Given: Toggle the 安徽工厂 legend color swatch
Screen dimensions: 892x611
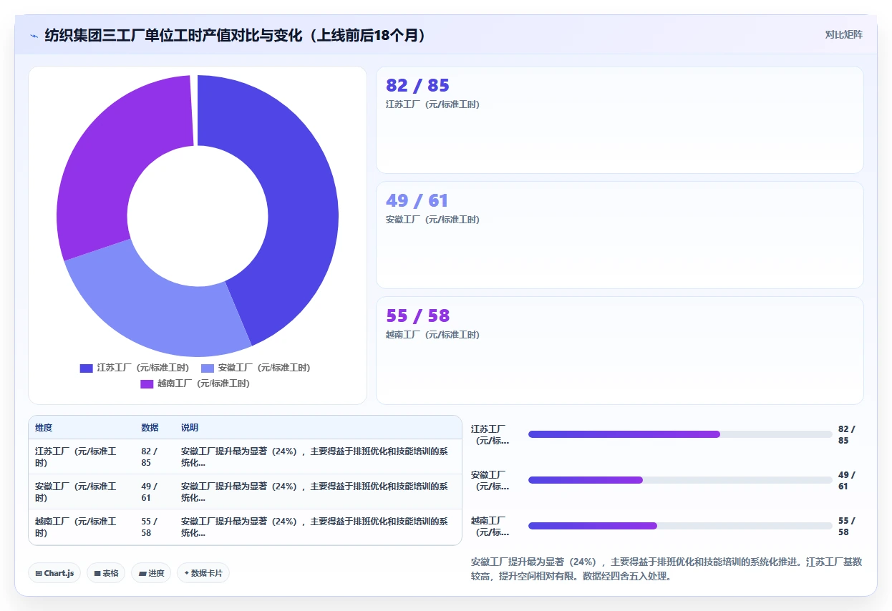Looking at the screenshot, I should click(x=208, y=368).
